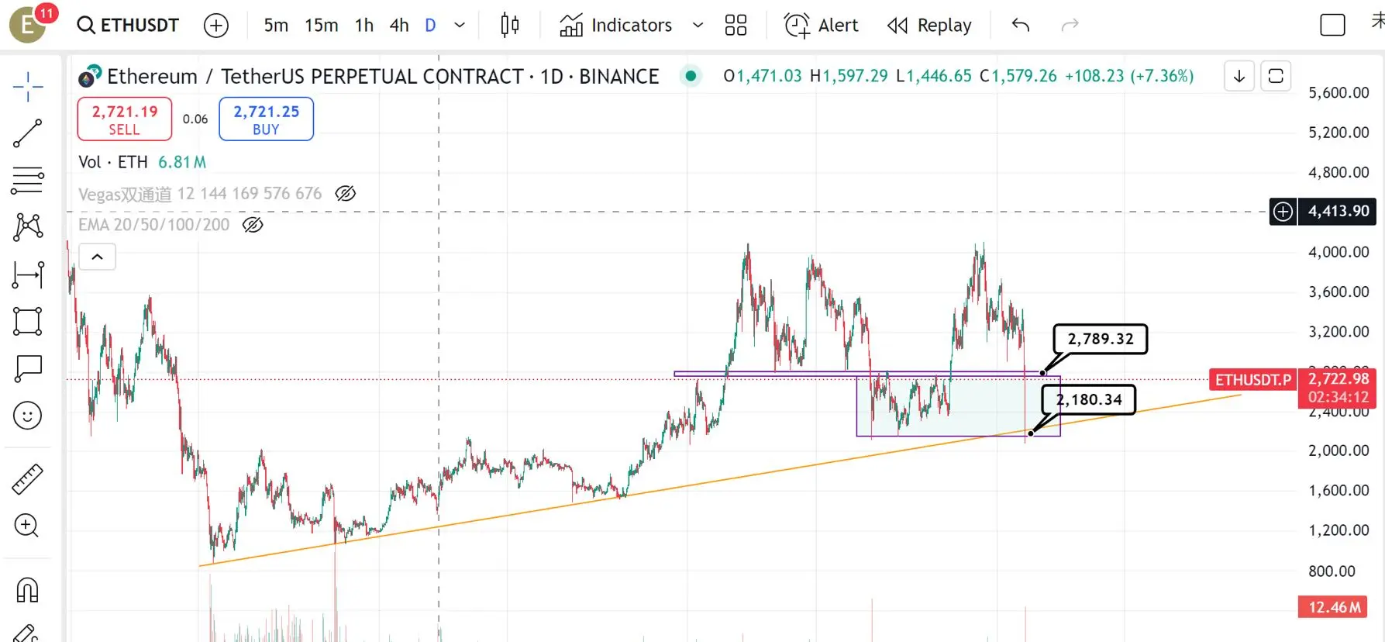Click the ETHUSDT.P price label
The image size is (1385, 642).
[x=1252, y=380]
